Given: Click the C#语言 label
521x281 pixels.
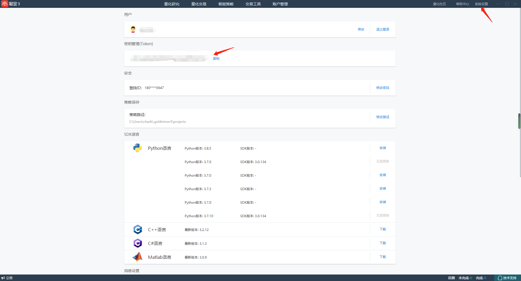Looking at the screenshot, I should coord(155,243).
